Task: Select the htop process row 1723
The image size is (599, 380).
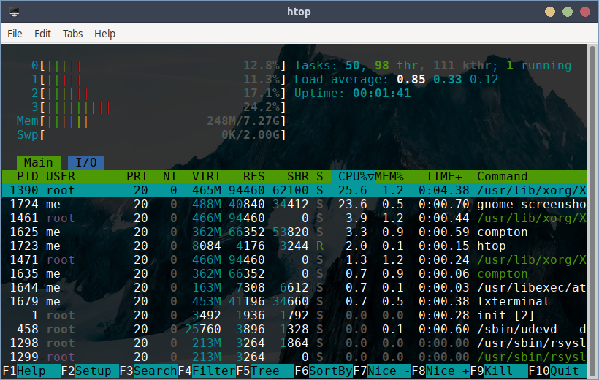Action: pos(294,246)
